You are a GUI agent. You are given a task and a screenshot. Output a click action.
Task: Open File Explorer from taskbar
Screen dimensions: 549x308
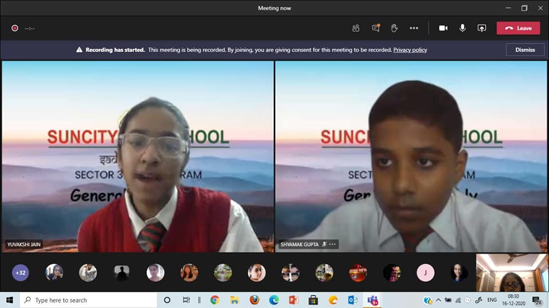pyautogui.click(x=234, y=300)
